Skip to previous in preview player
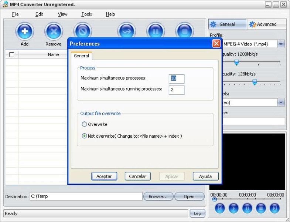 click(x=220, y=209)
